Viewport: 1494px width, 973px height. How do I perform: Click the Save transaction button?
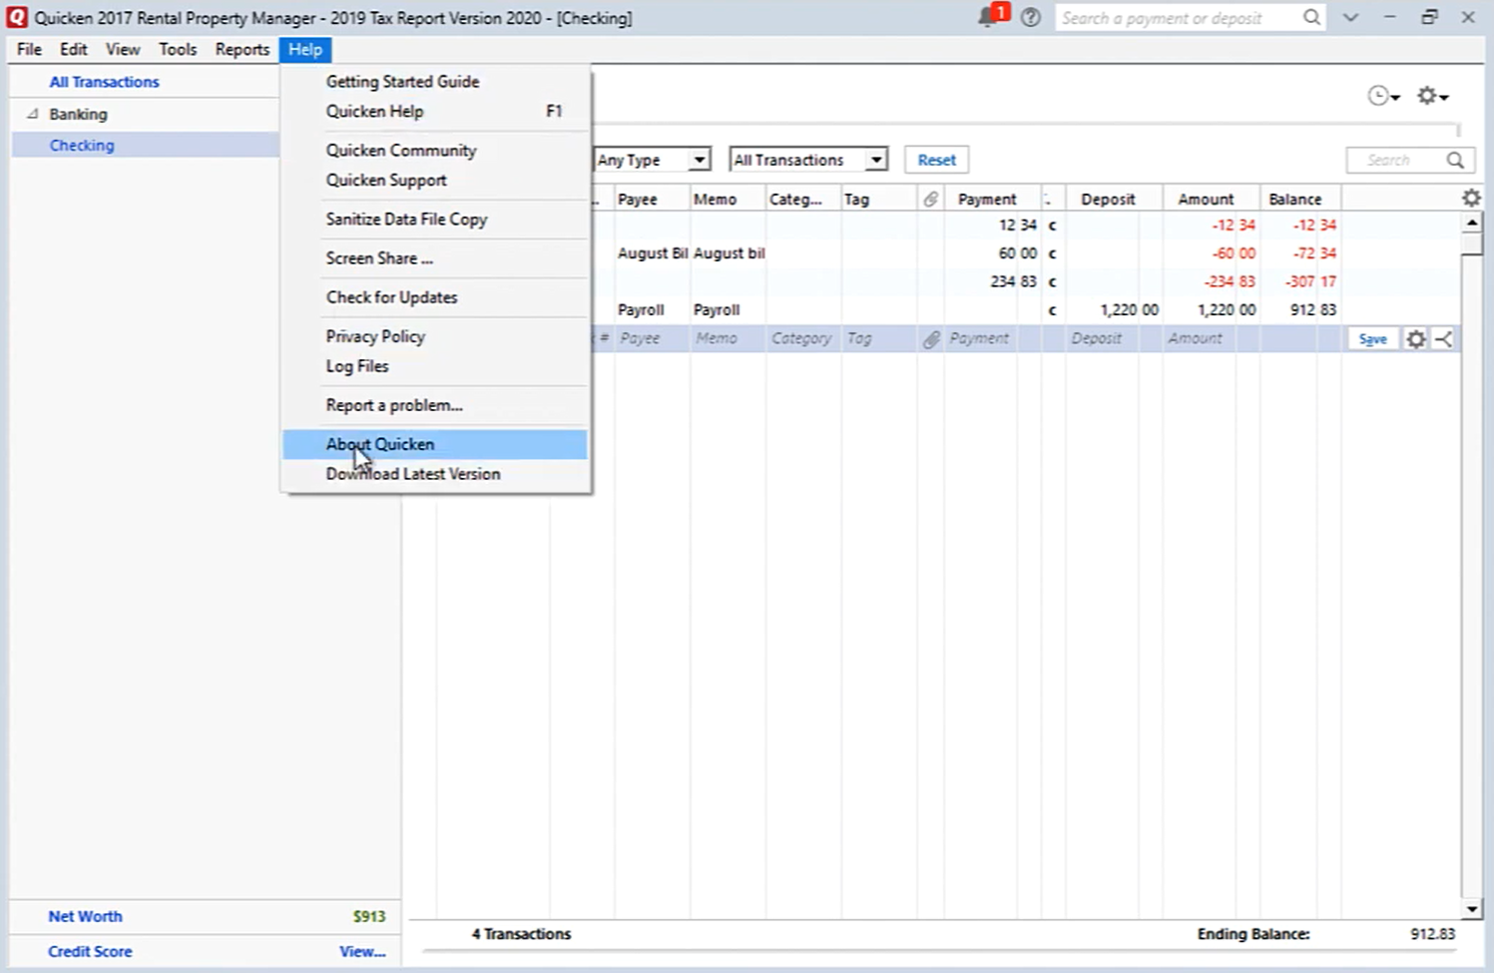pos(1372,339)
